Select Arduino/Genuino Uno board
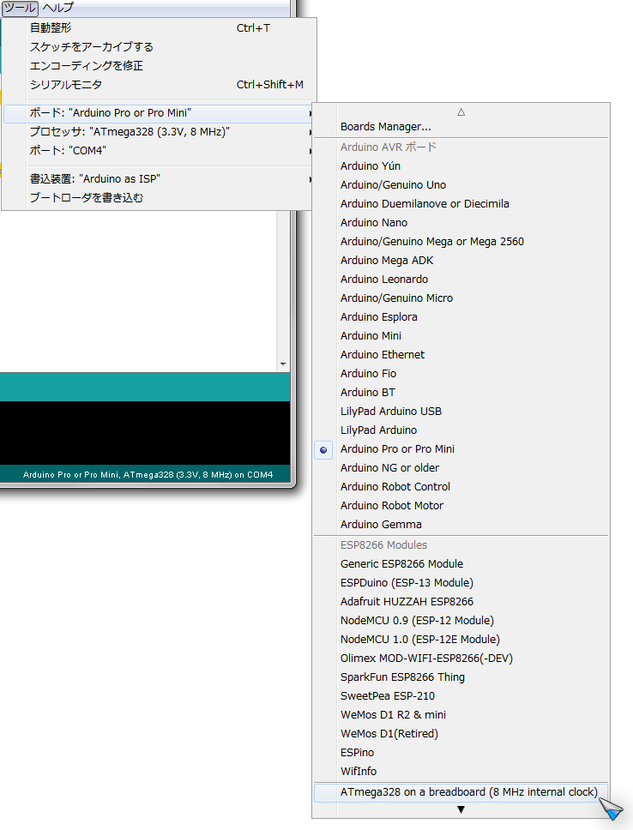 [x=461, y=185]
